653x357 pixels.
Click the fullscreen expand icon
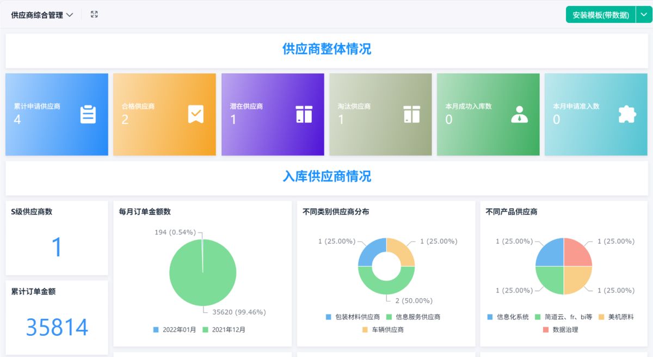point(94,15)
